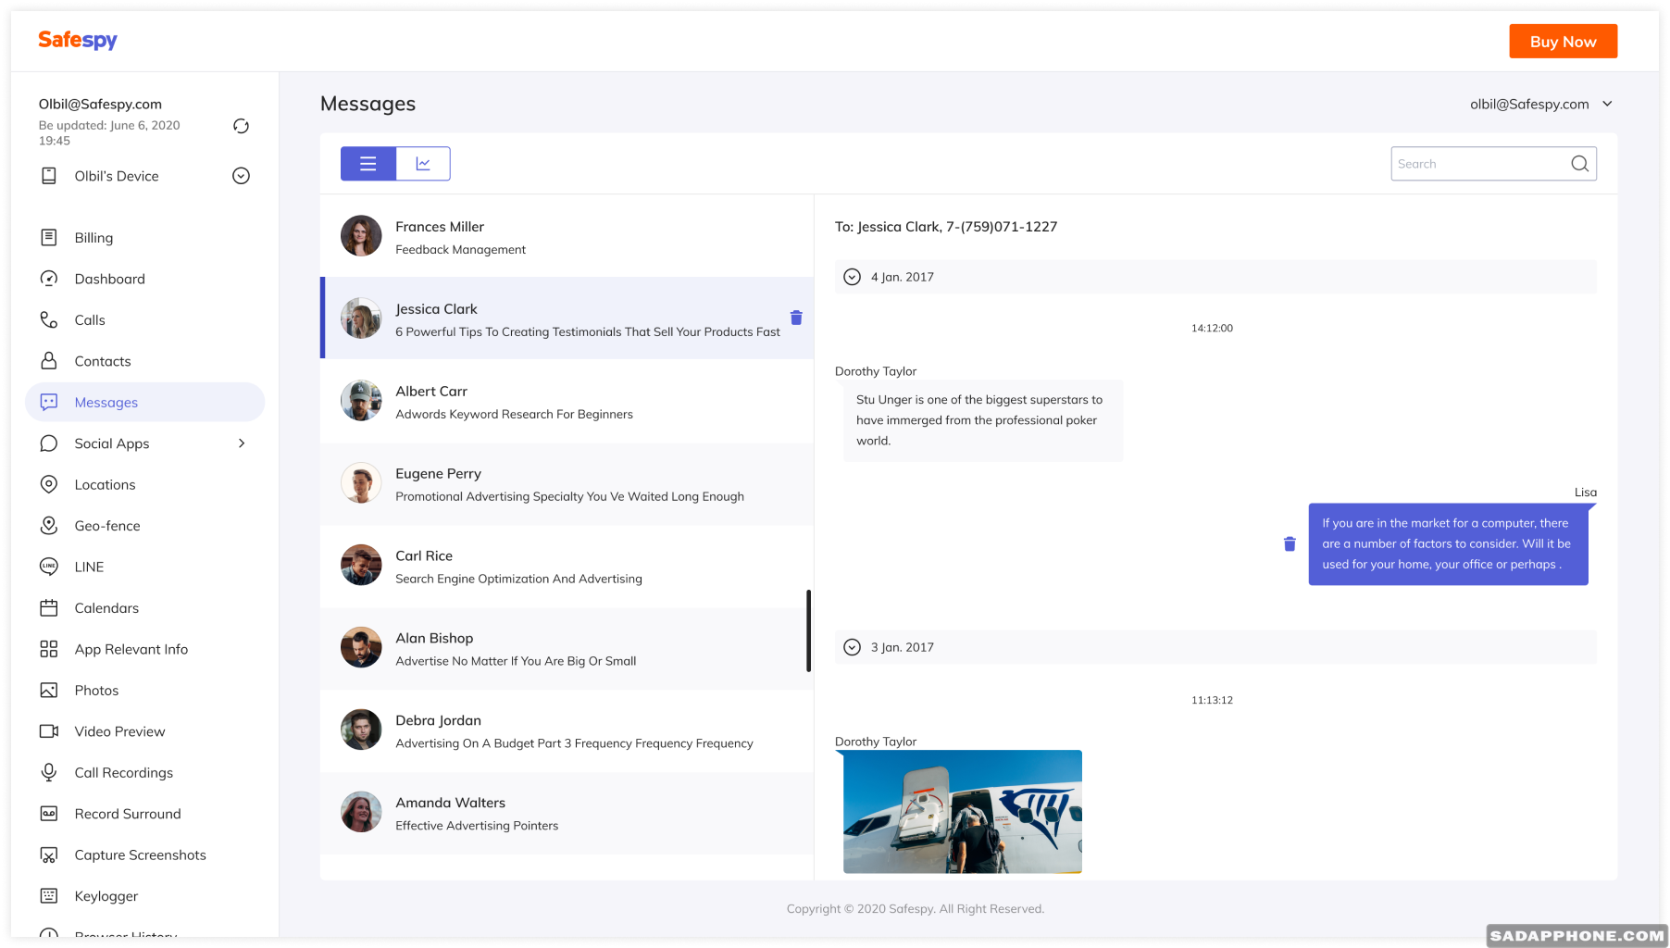Click the search magnifier icon

[x=1579, y=163]
